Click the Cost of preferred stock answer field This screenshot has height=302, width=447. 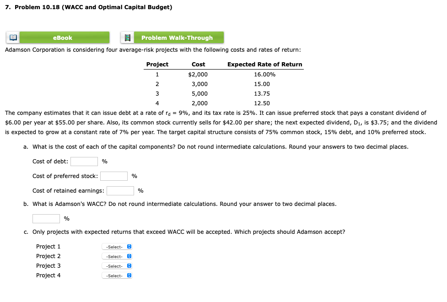(114, 176)
